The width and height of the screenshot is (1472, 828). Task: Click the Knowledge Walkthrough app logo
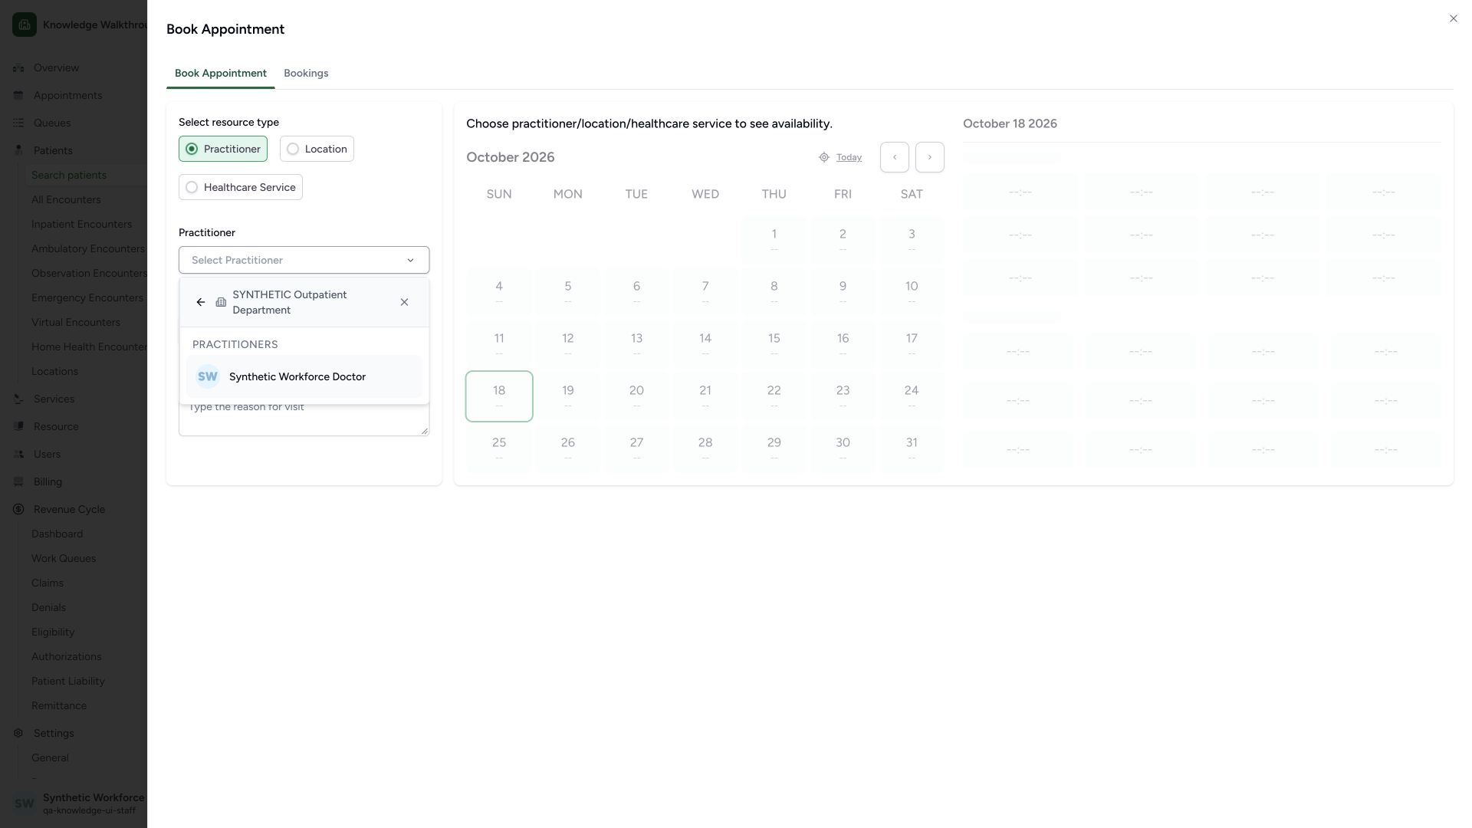[25, 25]
